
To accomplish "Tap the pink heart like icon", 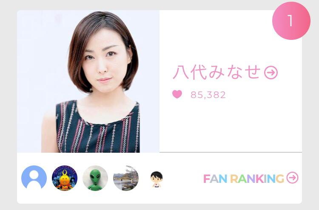I will point(177,94).
